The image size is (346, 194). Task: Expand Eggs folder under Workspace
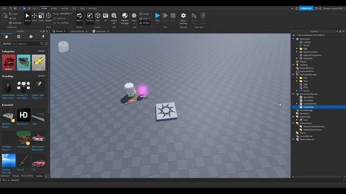tap(297, 48)
